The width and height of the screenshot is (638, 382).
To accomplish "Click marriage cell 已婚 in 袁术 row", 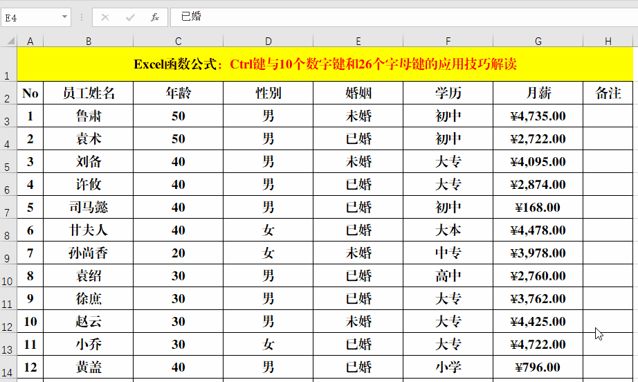I will (x=358, y=138).
